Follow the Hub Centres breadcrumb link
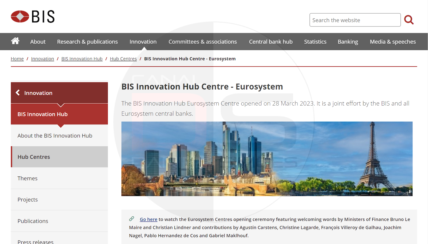The image size is (428, 244). coord(123,59)
